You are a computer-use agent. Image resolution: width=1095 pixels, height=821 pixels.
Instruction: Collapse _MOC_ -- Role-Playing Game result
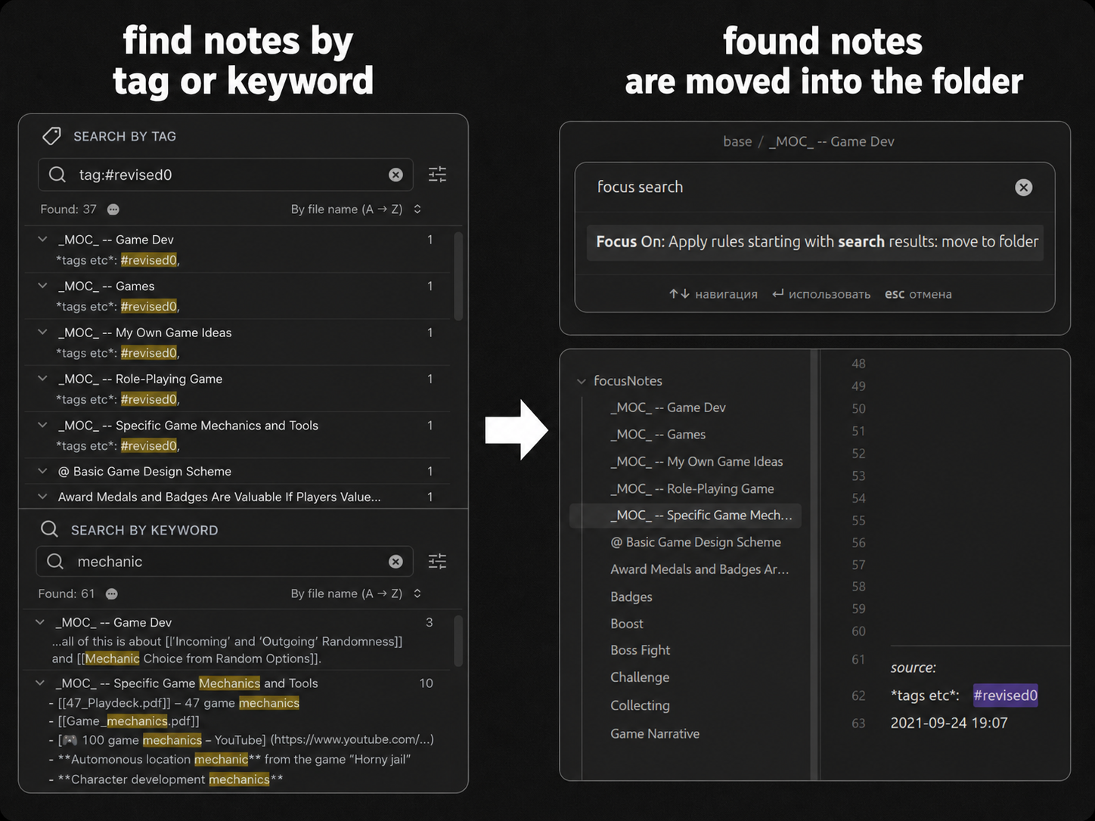pos(43,379)
